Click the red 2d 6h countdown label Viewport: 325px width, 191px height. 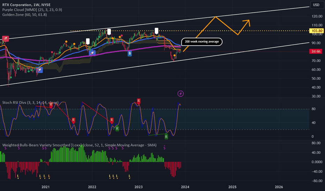[316, 51]
